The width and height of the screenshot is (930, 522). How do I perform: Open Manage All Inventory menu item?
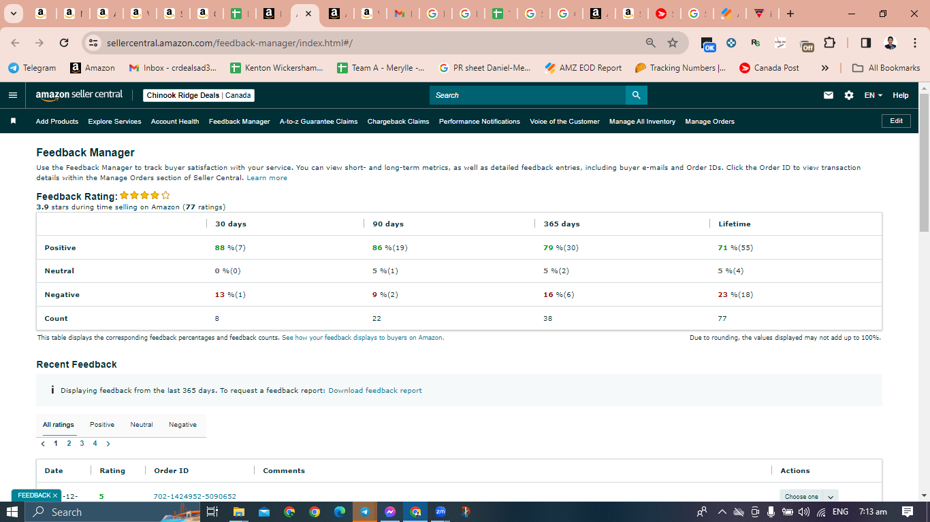point(642,121)
